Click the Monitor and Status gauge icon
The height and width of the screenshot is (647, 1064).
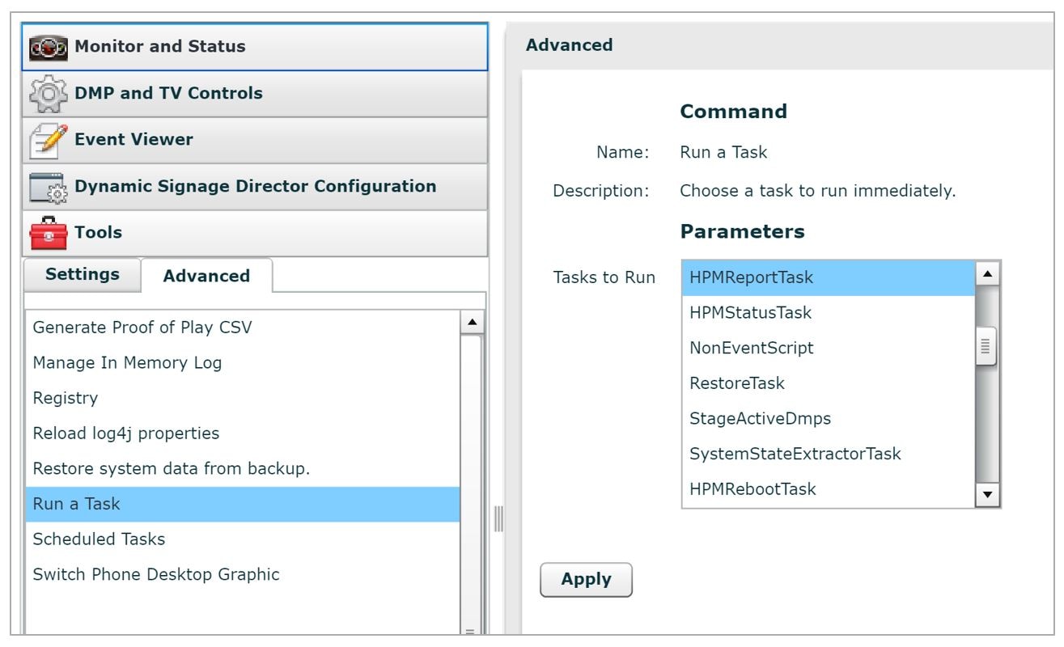pos(49,48)
